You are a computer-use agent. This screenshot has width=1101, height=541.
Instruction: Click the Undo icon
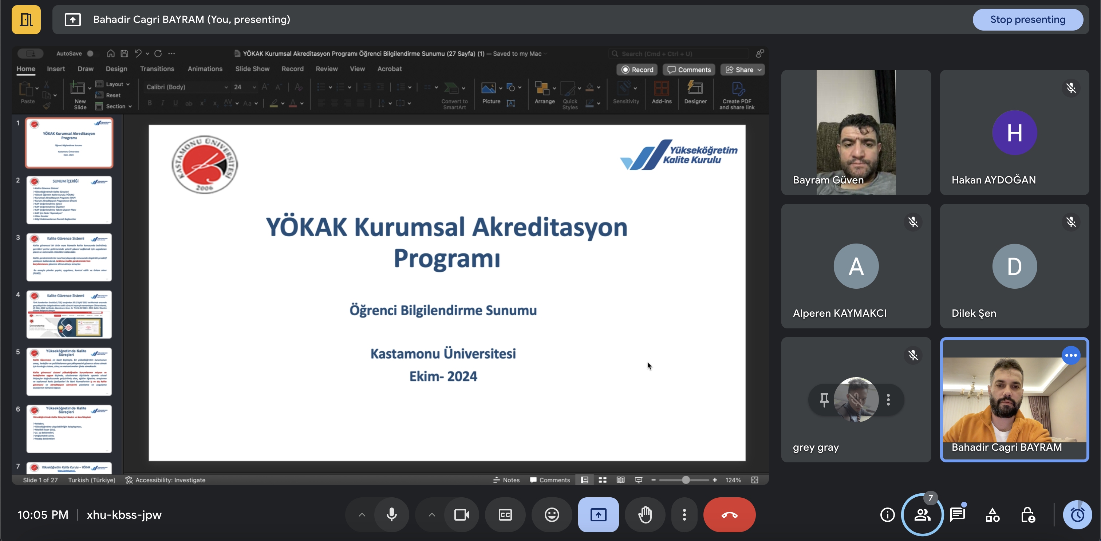[x=138, y=54]
